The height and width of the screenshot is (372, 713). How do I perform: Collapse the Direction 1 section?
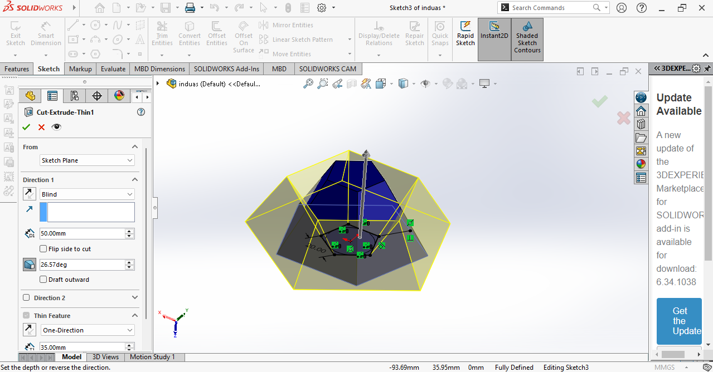click(x=134, y=180)
